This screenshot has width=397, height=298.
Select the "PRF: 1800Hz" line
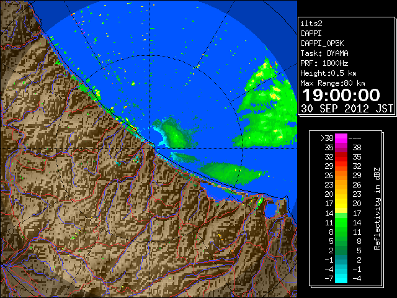click(324, 63)
